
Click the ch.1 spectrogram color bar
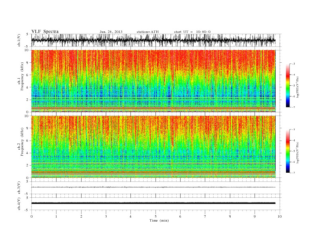click(288, 85)
